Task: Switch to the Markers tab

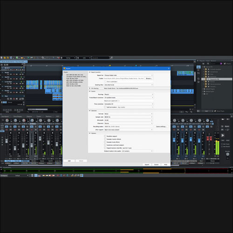Action: (x=48, y=116)
